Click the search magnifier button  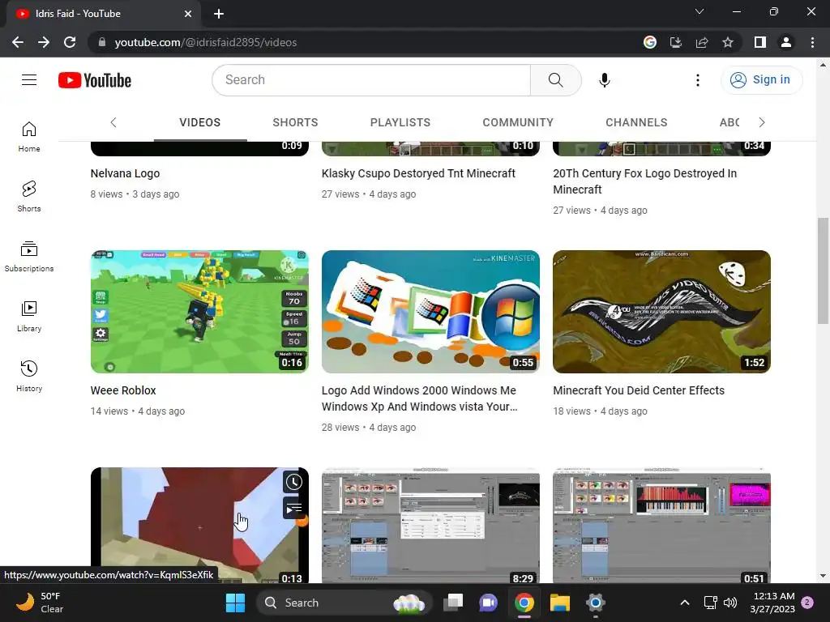tap(555, 80)
